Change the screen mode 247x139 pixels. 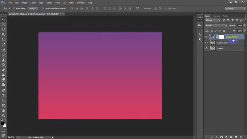(x=3, y=135)
